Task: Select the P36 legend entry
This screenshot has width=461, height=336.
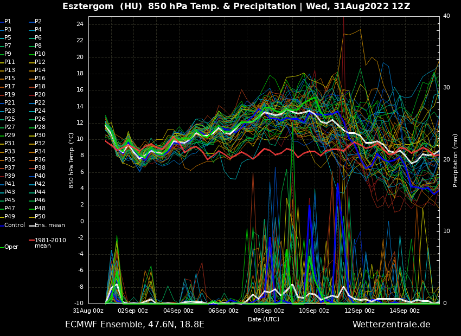Action: tap(40, 159)
